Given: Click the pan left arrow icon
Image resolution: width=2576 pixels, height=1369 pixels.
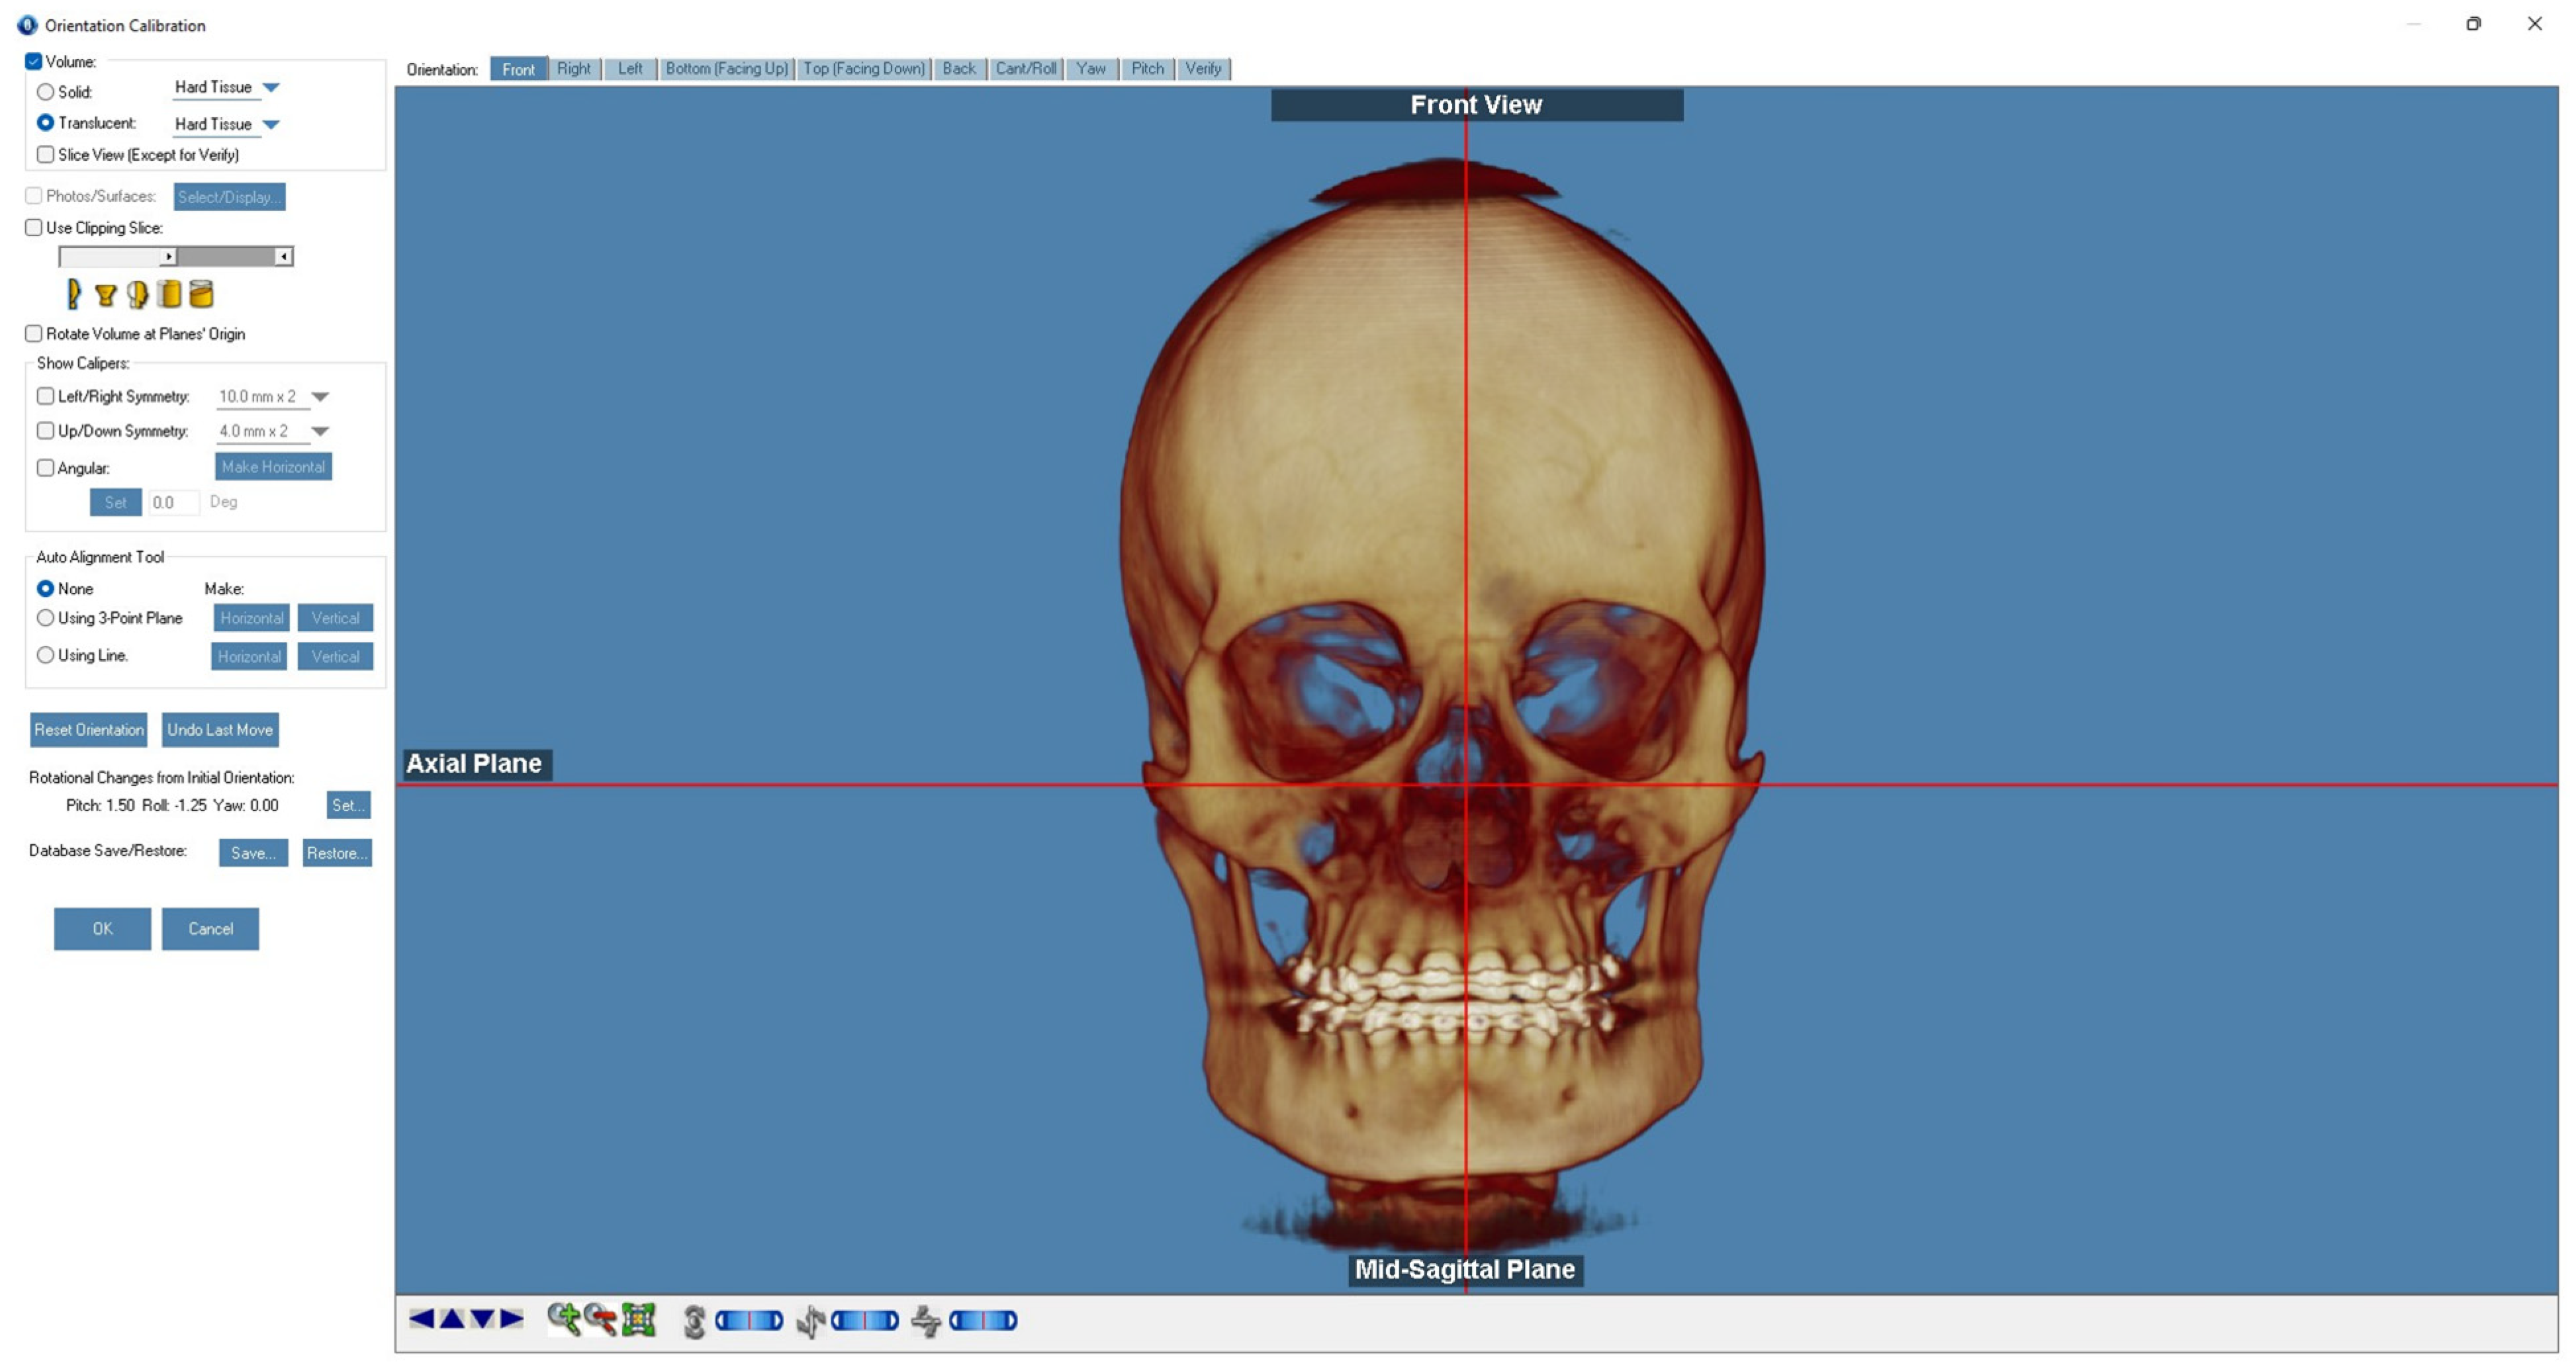Looking at the screenshot, I should click(x=421, y=1319).
